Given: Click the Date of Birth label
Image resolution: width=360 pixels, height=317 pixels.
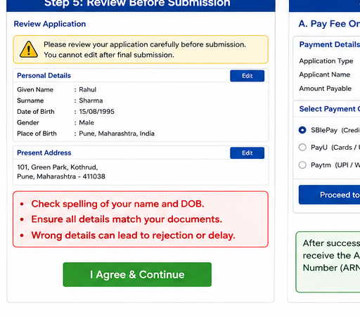Looking at the screenshot, I should pos(36,112).
